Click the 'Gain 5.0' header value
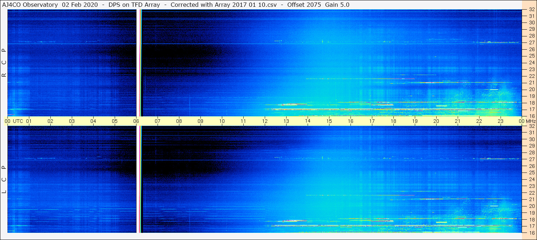537x240 pixels. pyautogui.click(x=337, y=5)
